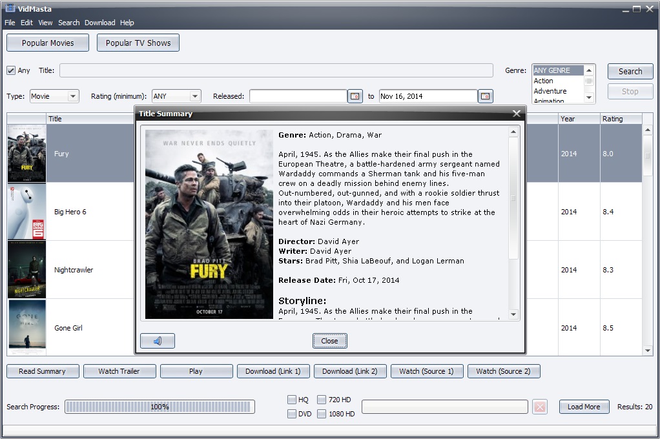The image size is (660, 439).
Task: Enable the HQ checkbox
Action: pyautogui.click(x=292, y=400)
